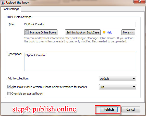Expand options with the More>> button
This screenshot has height=116, width=146.
pos(128,32)
